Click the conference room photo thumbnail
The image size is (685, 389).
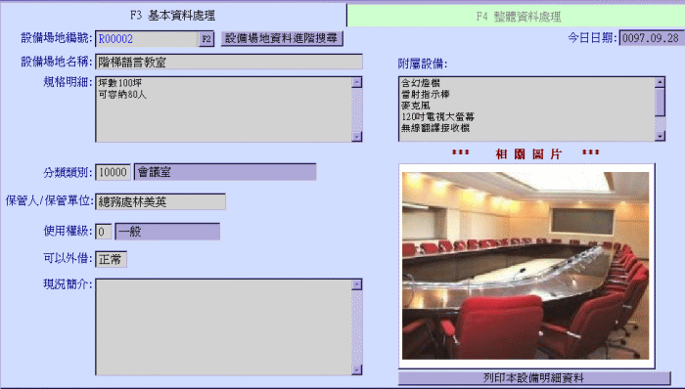point(525,266)
